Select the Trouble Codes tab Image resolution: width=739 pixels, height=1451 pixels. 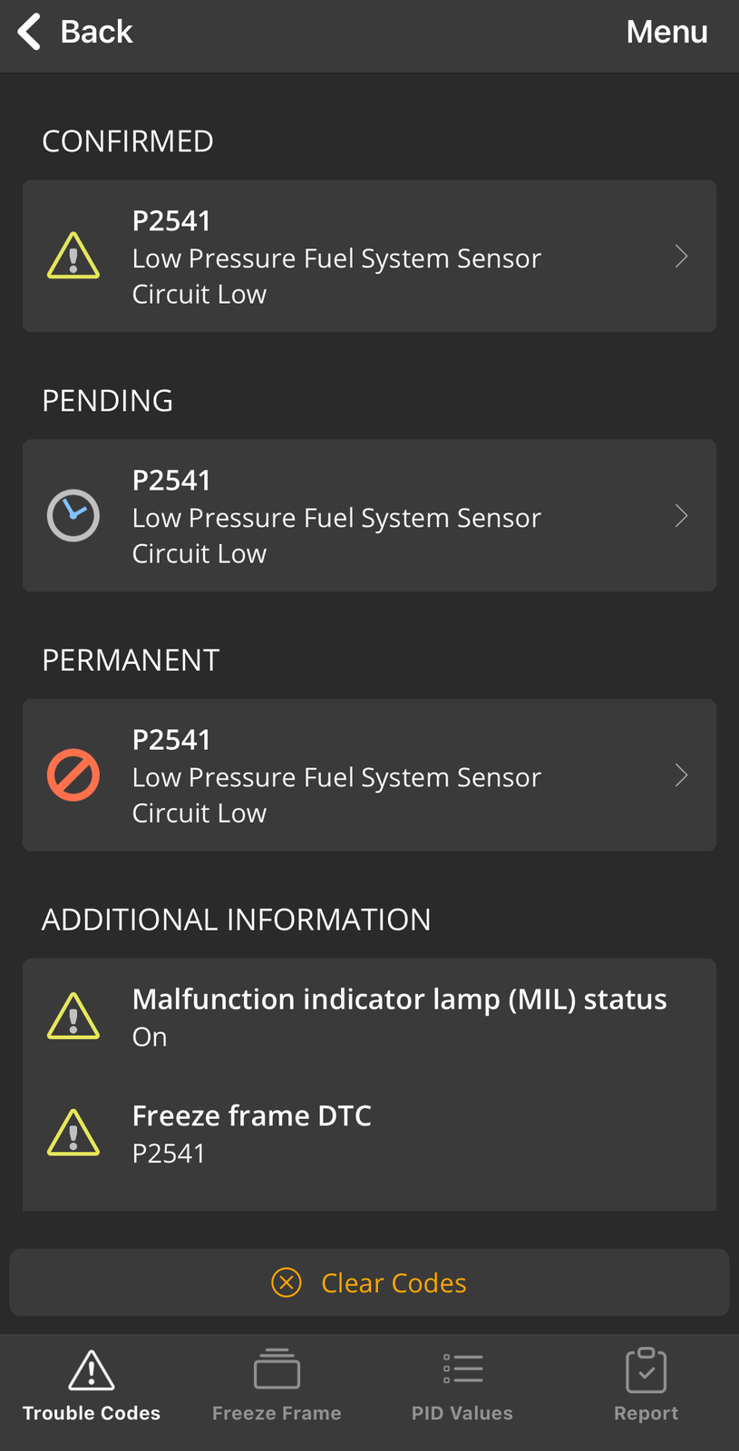click(92, 1386)
